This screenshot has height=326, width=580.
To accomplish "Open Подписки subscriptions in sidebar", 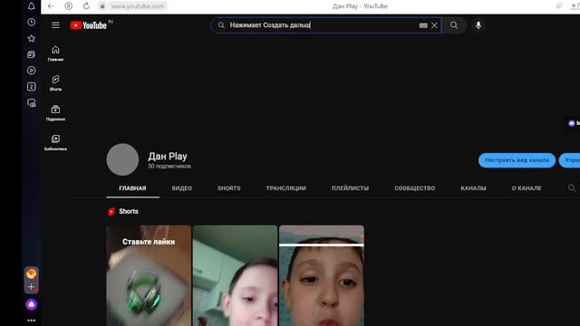I will pos(55,113).
